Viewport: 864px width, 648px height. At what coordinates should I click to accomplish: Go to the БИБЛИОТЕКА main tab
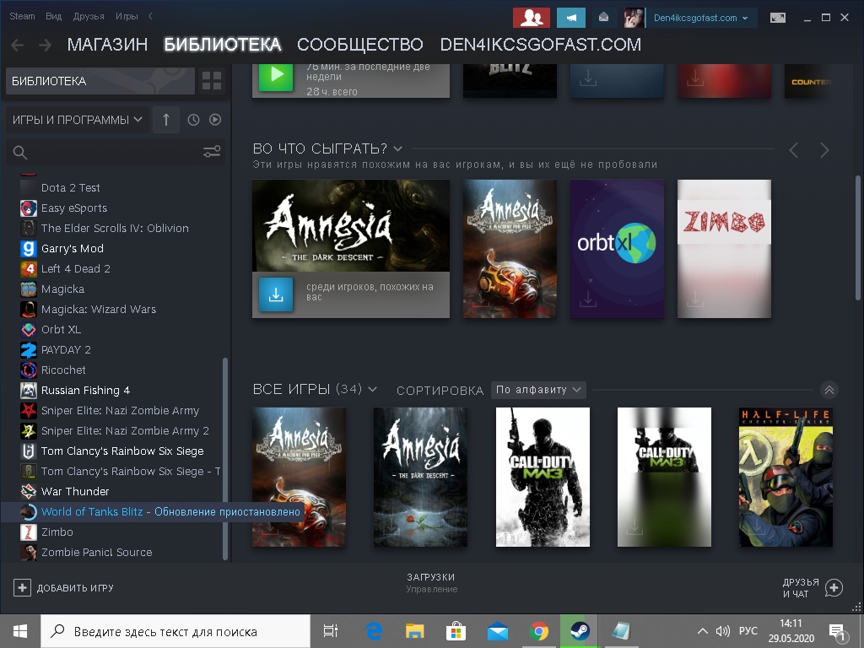pyautogui.click(x=223, y=45)
